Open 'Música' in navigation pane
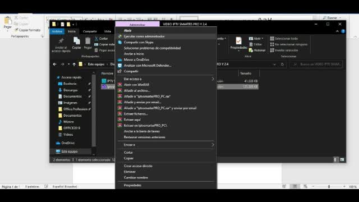Screen dimensions: 359x202 point(66,122)
